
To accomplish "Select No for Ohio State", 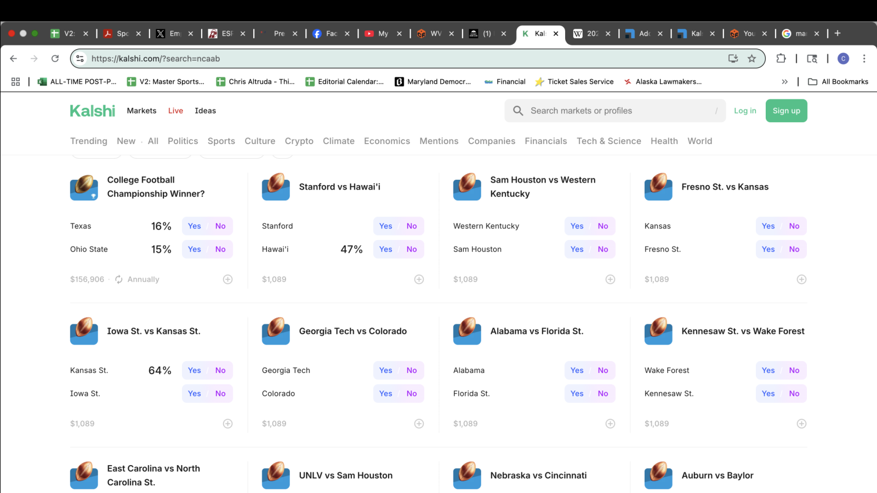I will point(220,249).
